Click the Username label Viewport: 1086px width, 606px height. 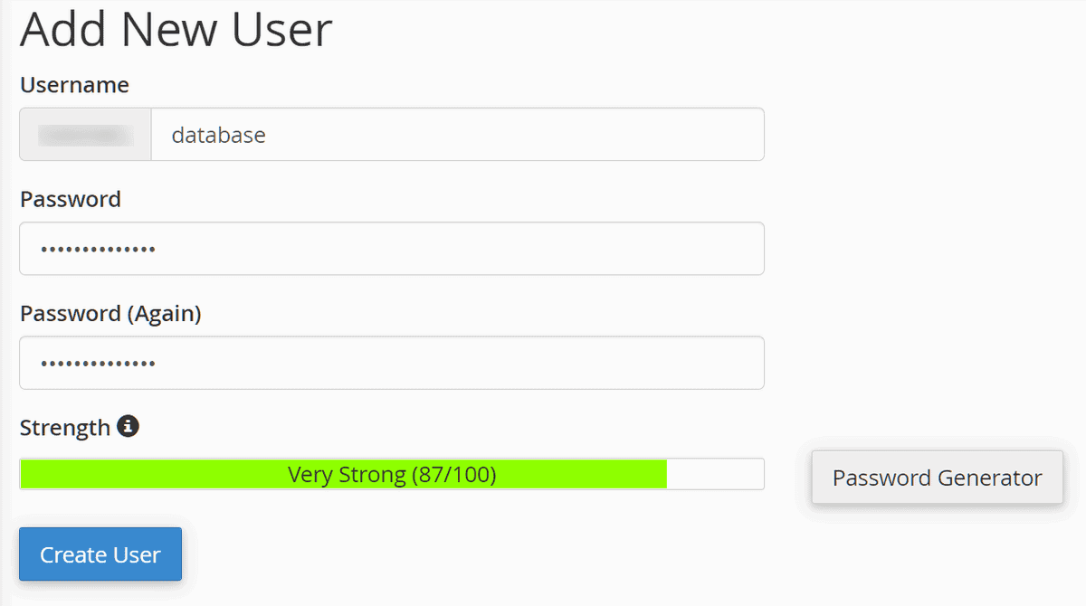click(x=74, y=85)
